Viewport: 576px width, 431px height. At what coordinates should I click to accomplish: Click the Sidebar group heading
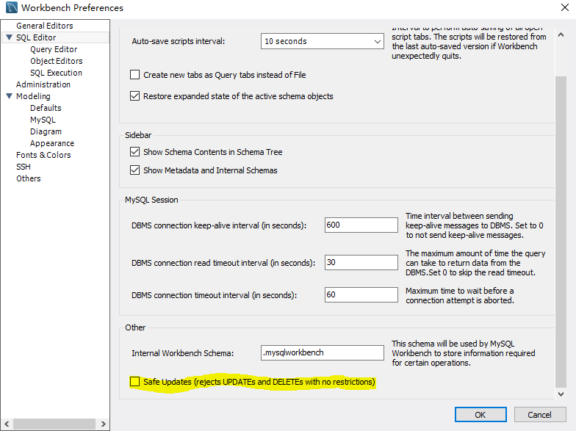(x=138, y=135)
